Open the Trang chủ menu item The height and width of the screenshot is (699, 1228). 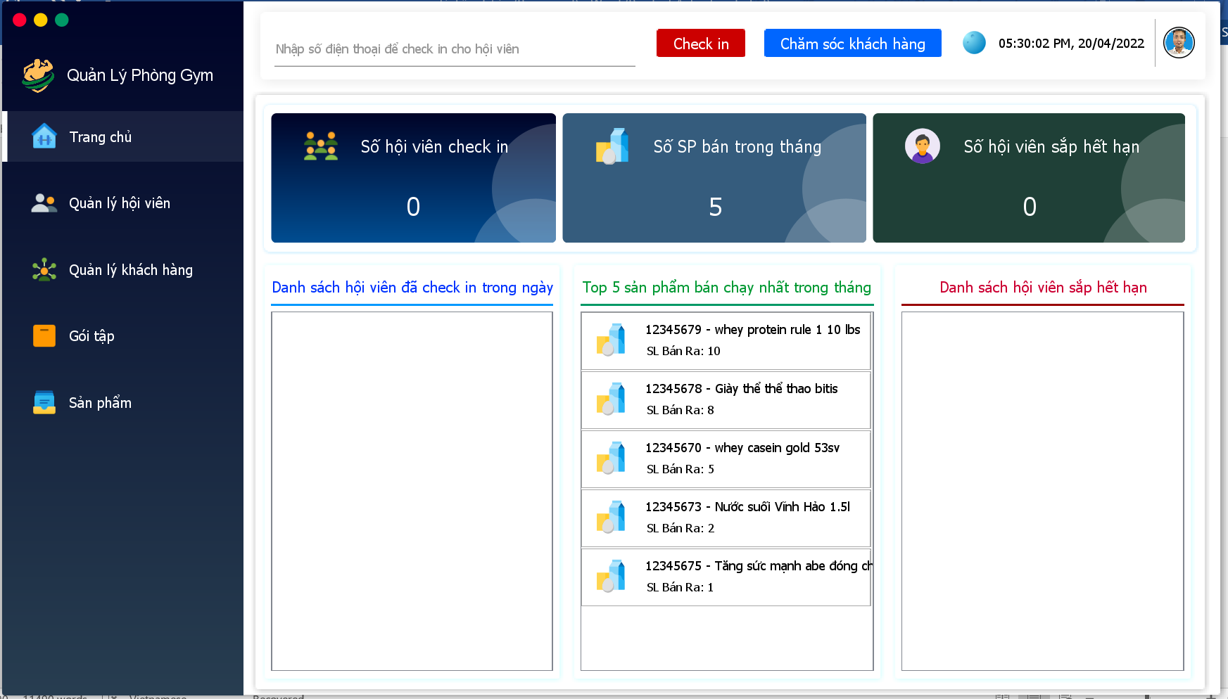[123, 136]
